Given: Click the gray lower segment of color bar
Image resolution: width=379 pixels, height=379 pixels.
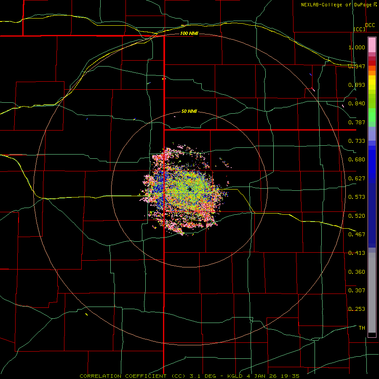Looking at the screenshot, I should pos(372,293).
